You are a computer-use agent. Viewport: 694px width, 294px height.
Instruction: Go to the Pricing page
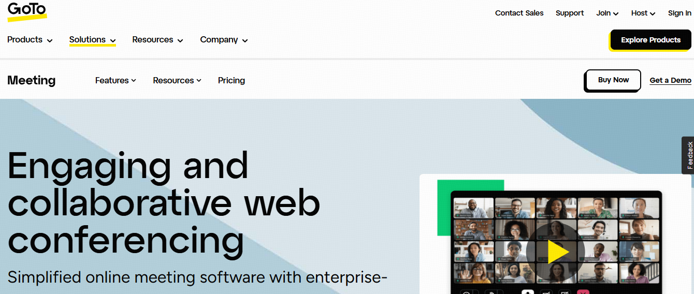(x=232, y=80)
